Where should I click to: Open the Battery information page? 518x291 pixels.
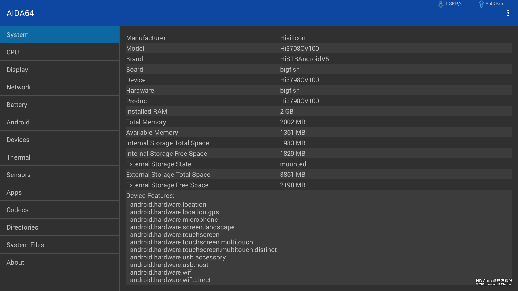coord(59,105)
